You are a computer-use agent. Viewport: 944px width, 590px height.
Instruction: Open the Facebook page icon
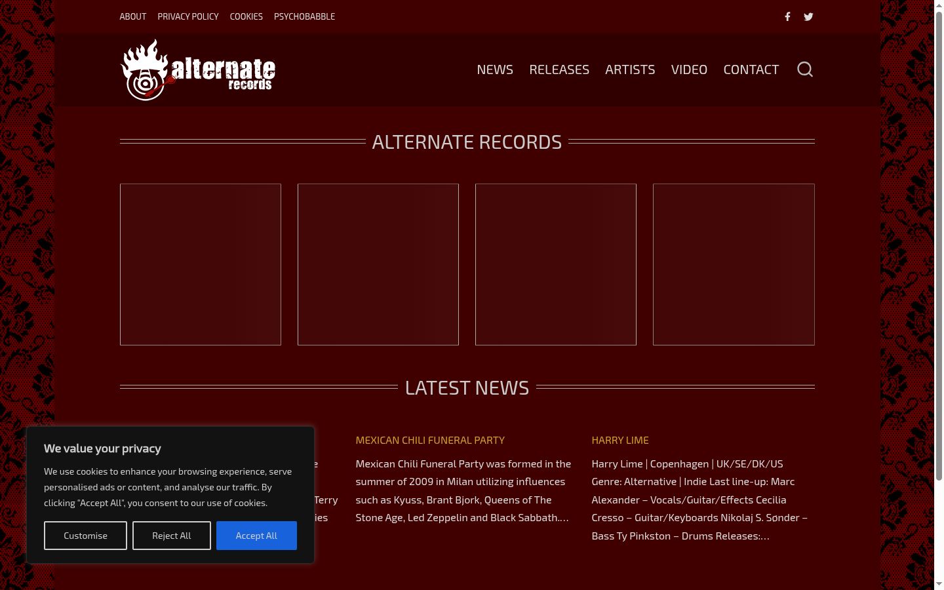[787, 16]
